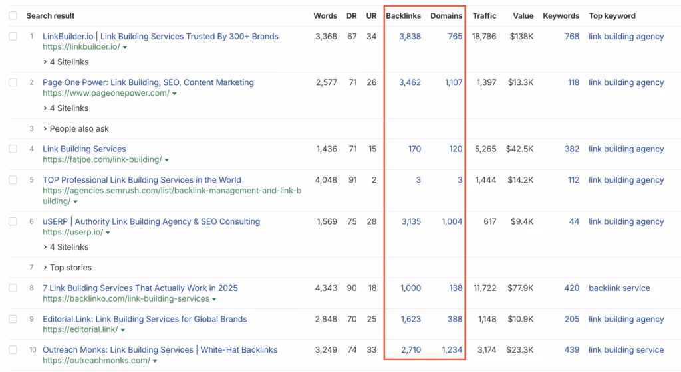This screenshot has width=681, height=372.
Task: Expand the Top stories row
Action: coord(67,268)
